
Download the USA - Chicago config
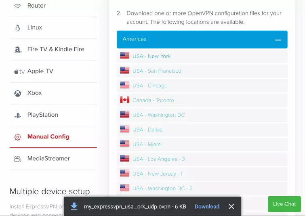(x=150, y=86)
